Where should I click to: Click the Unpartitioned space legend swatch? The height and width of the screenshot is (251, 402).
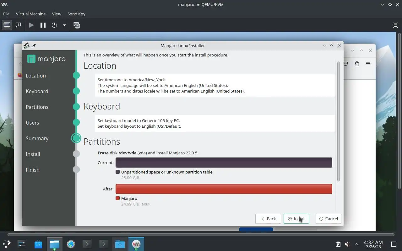[118, 172]
